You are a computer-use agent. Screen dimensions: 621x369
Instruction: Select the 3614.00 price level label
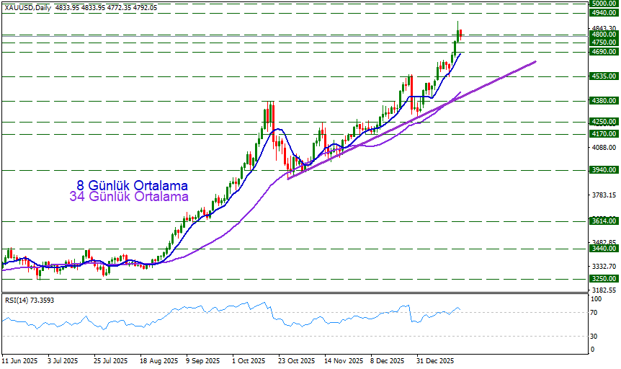pos(602,221)
